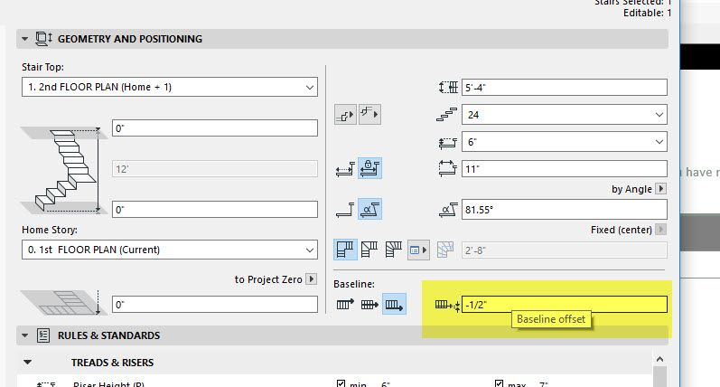Click the stair width icon

(x=449, y=88)
